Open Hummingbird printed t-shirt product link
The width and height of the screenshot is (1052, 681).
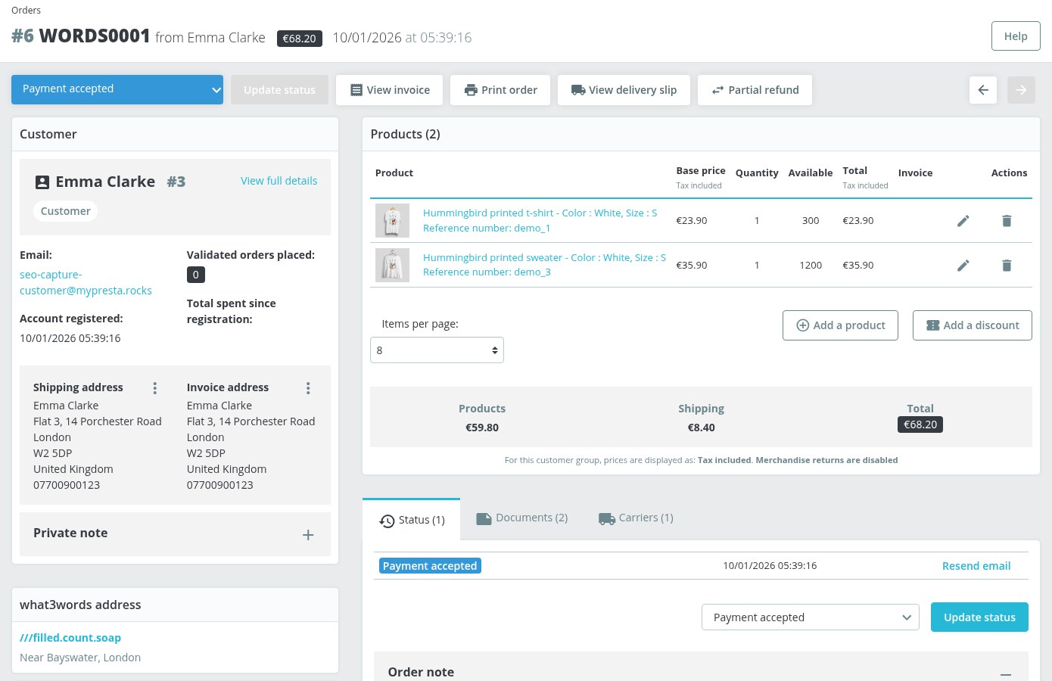tap(540, 220)
